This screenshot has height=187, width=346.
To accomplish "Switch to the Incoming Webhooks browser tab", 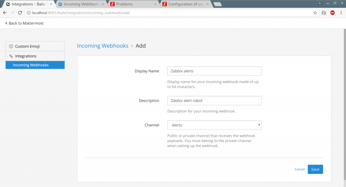I will tap(80, 4).
